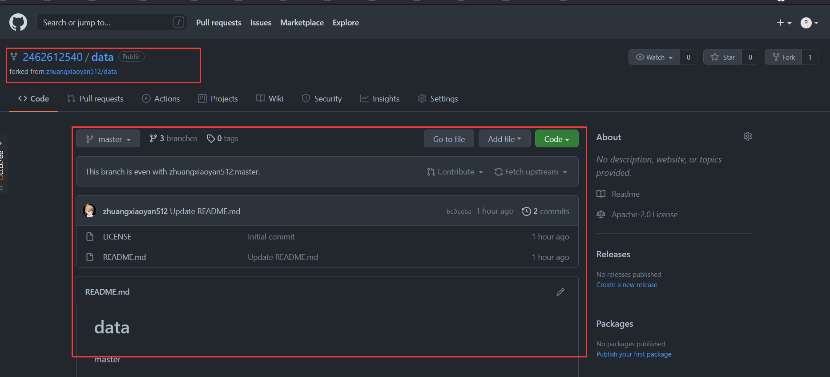Viewport: 830px width, 377px height.
Task: Click the LICENSE file icon
Action: coord(90,237)
